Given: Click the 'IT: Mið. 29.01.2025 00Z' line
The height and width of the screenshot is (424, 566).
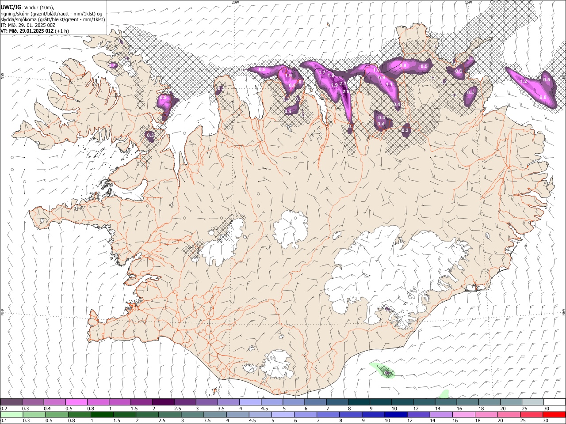Looking at the screenshot, I should 27,25.
